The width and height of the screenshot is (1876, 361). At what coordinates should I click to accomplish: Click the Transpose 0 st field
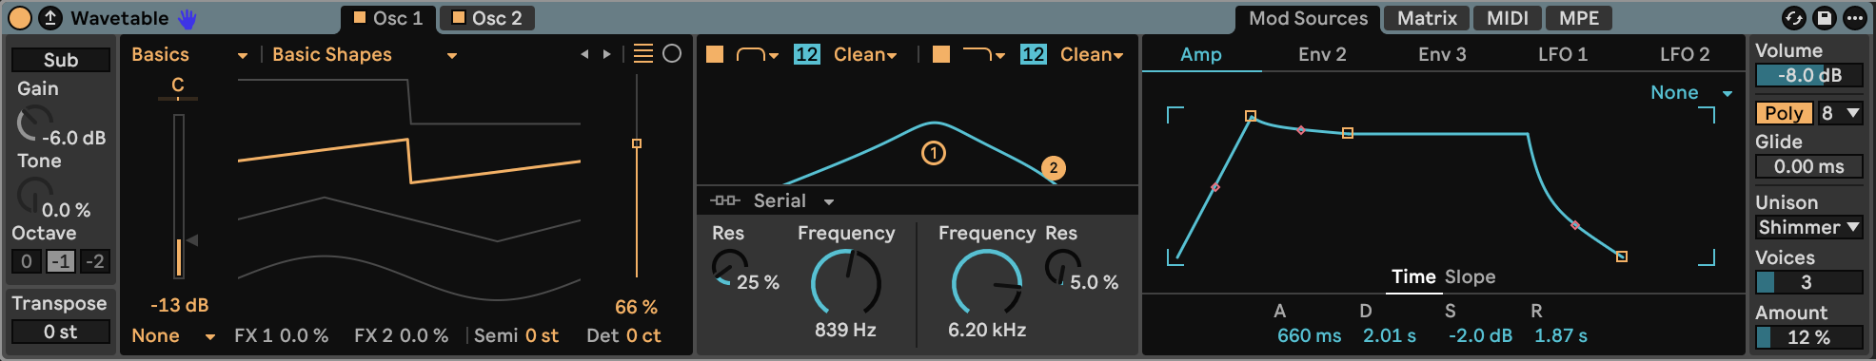[60, 332]
